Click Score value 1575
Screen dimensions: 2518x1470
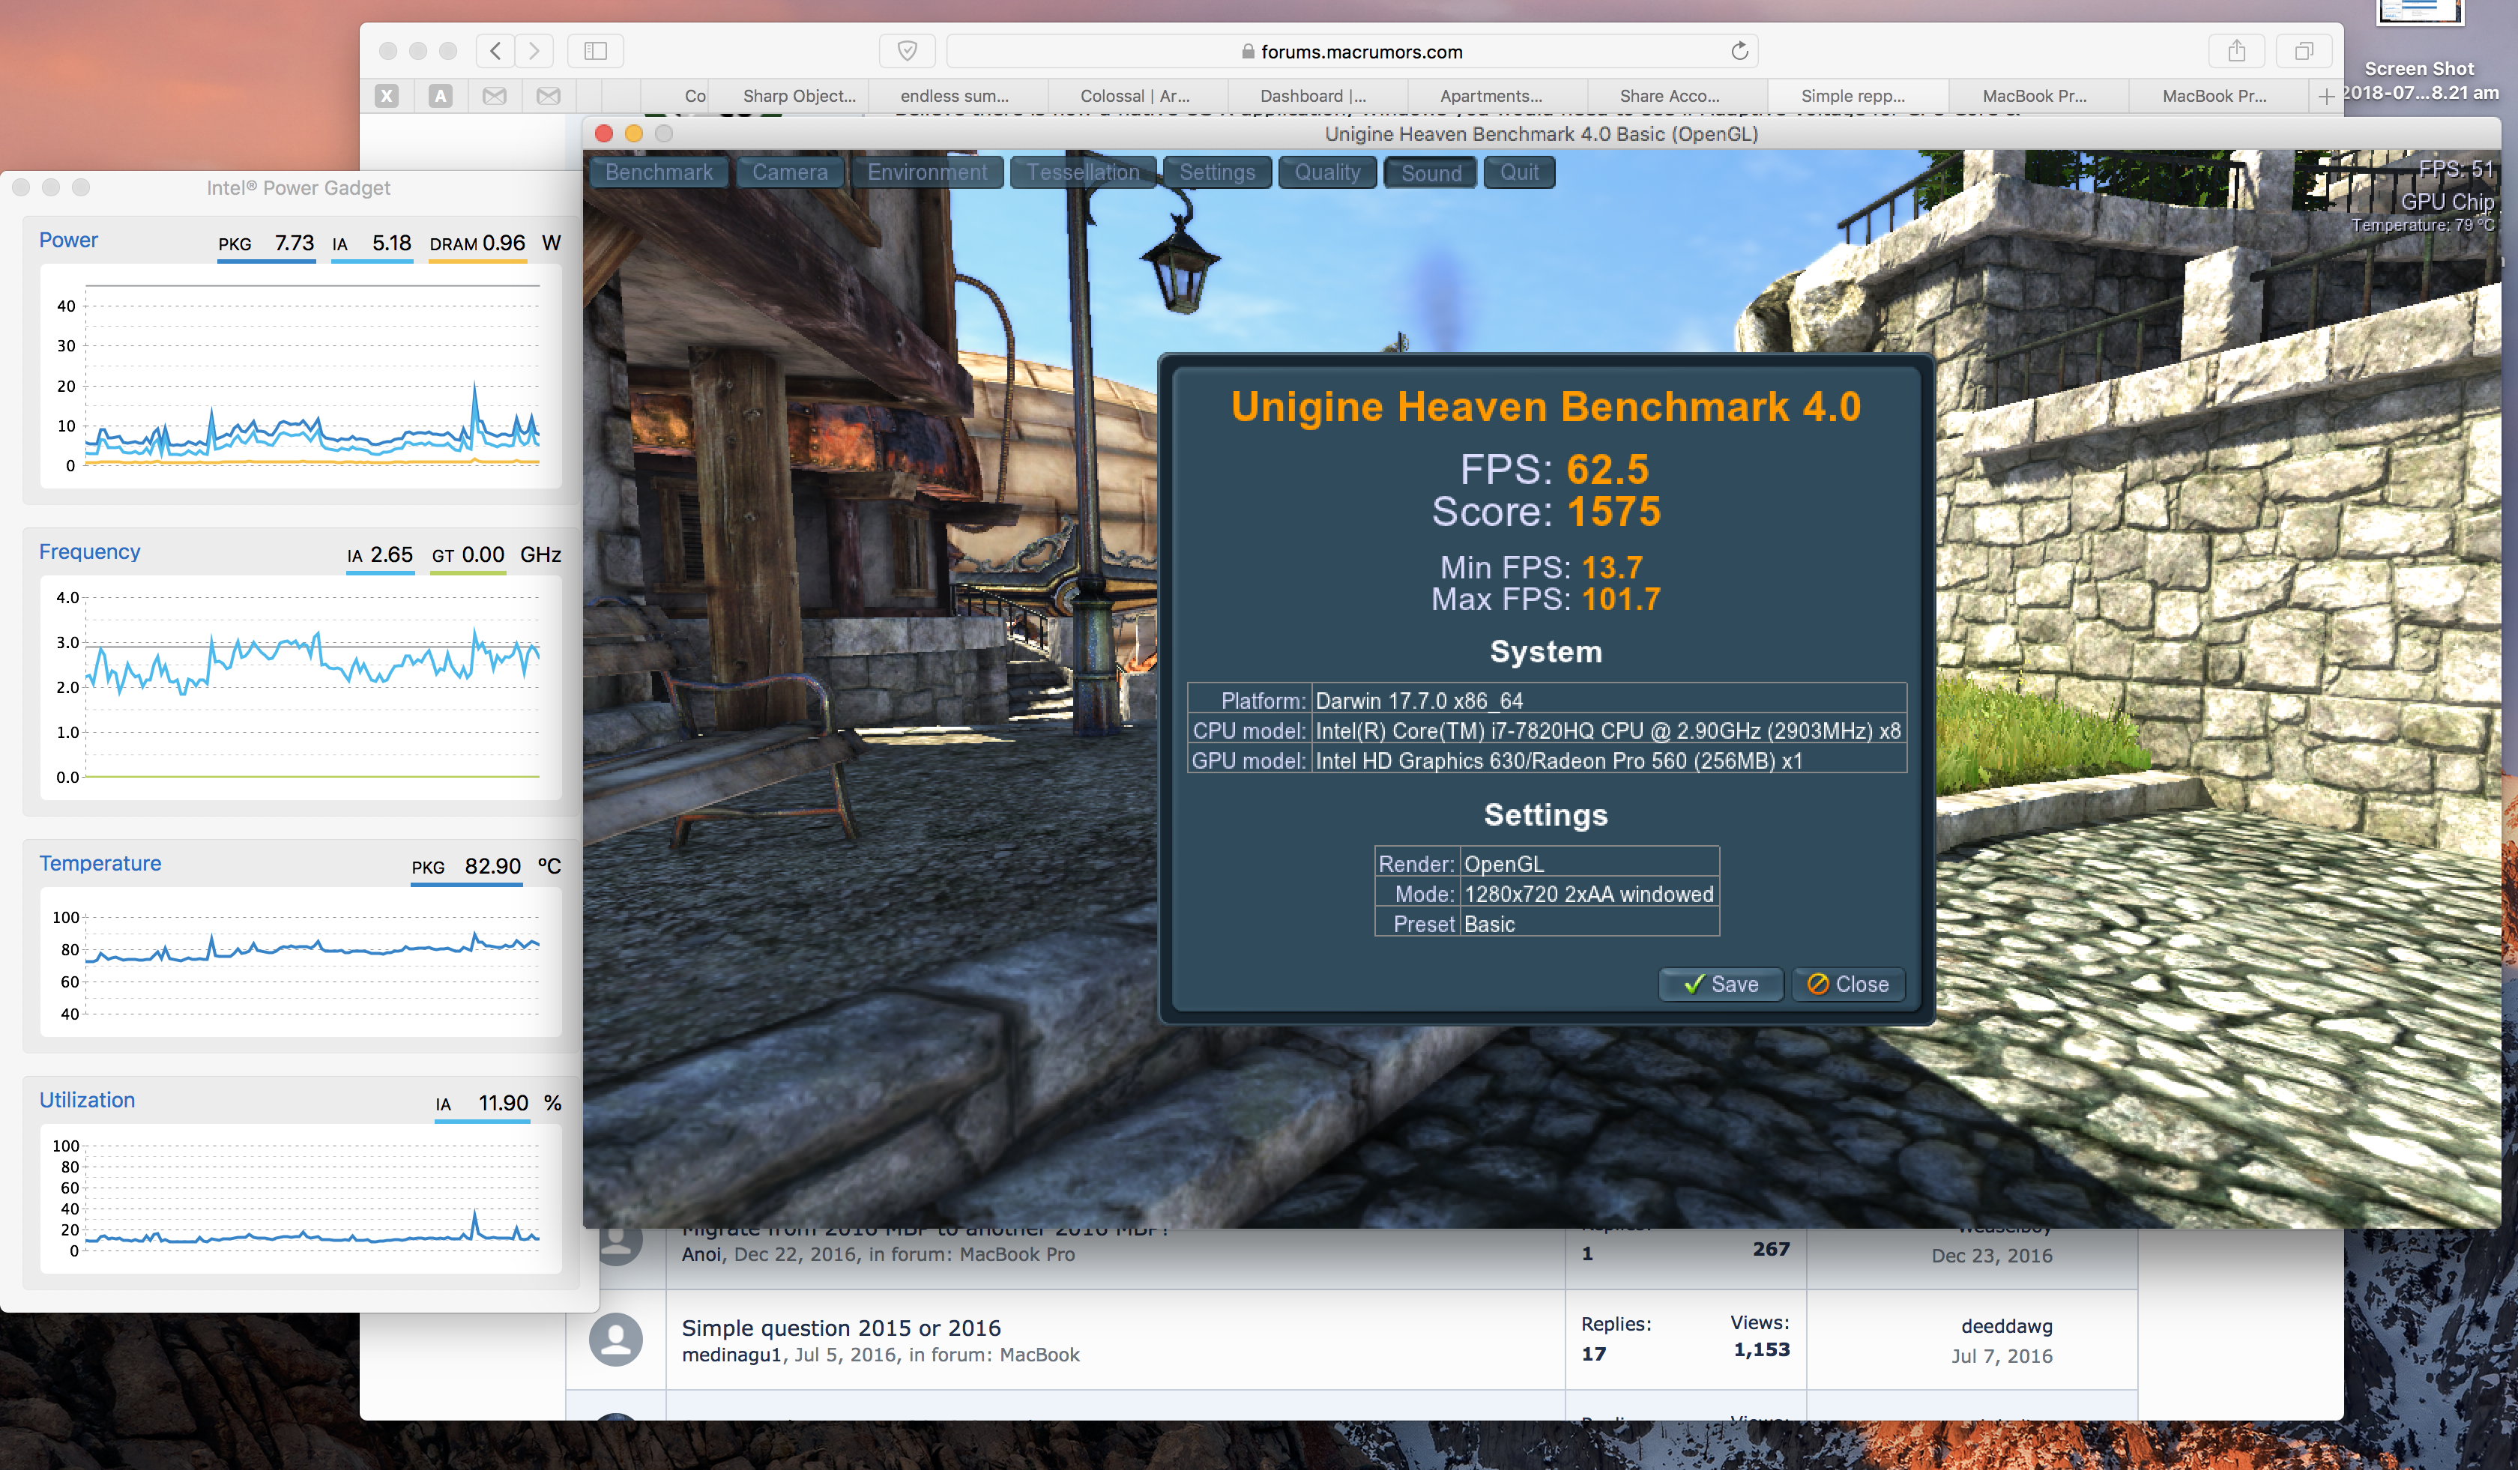[x=1613, y=512]
